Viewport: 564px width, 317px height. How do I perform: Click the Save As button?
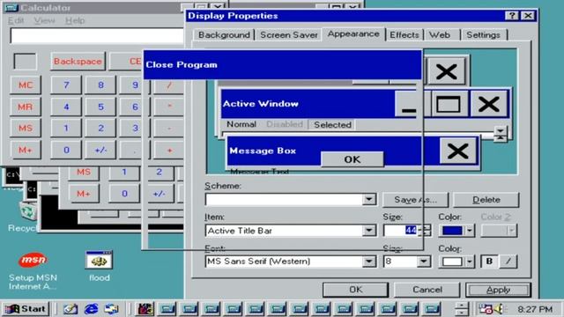(415, 200)
